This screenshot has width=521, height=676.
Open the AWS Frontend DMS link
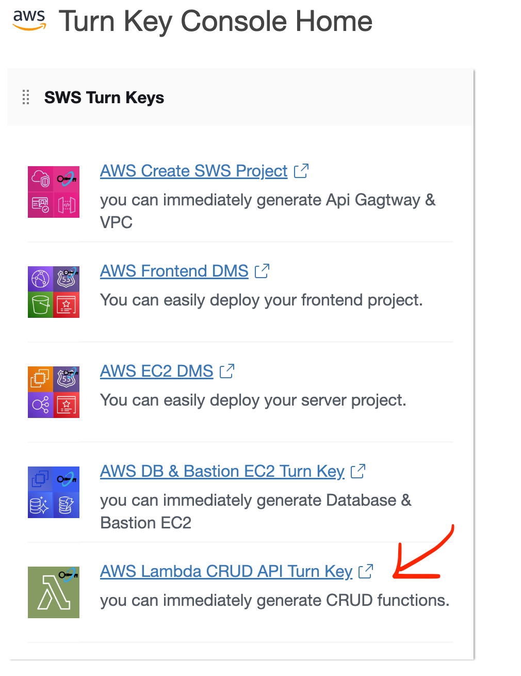click(x=174, y=271)
